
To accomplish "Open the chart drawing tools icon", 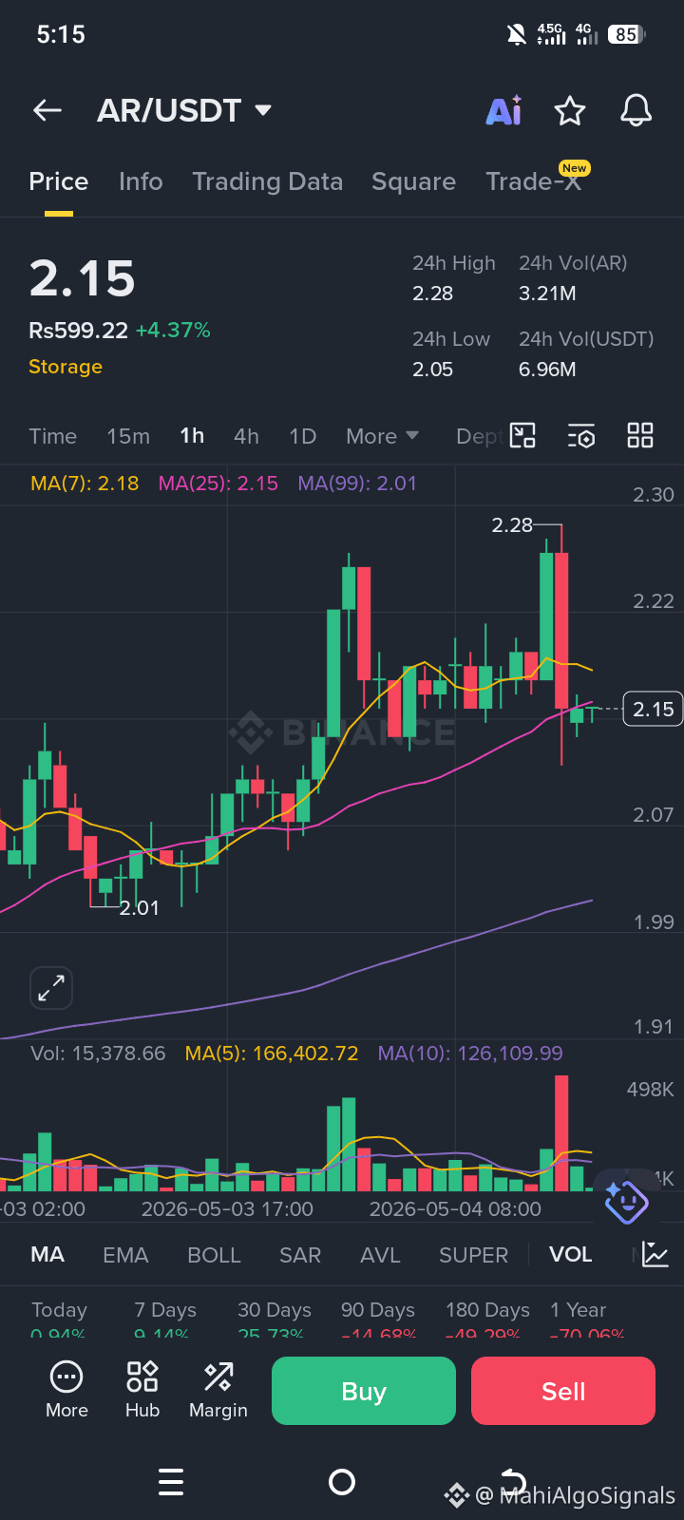I will tap(522, 436).
